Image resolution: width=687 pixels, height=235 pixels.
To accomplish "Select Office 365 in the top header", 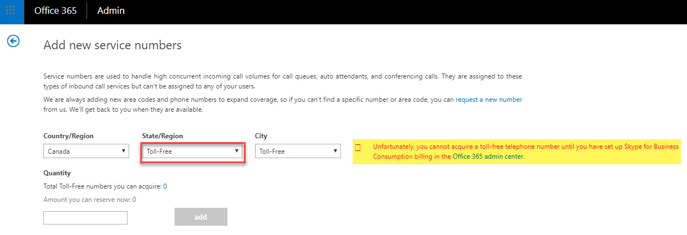I will click(x=55, y=11).
